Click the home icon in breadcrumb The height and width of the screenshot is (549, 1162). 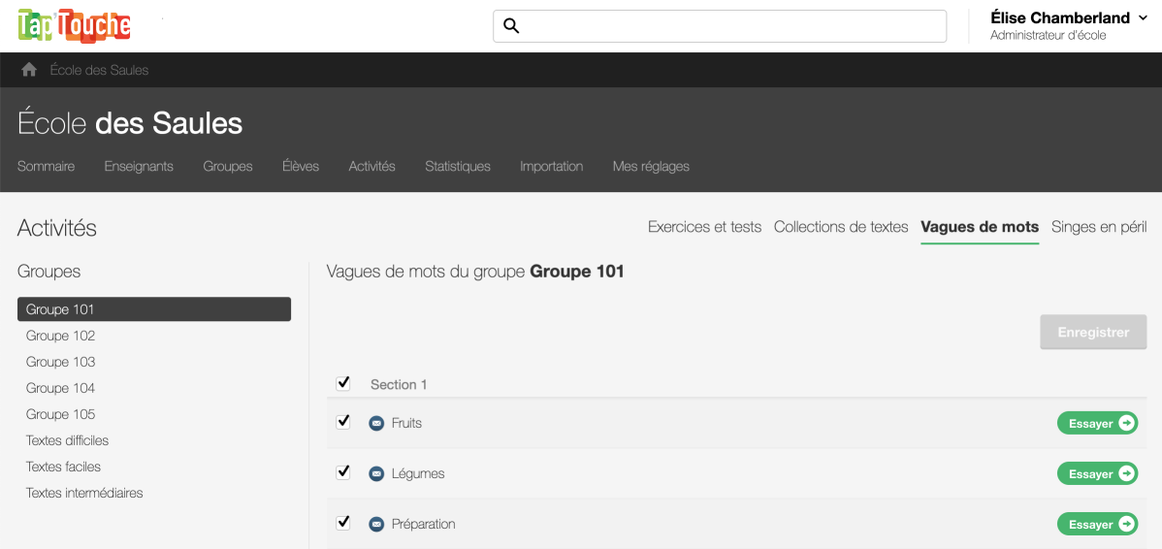coord(29,70)
